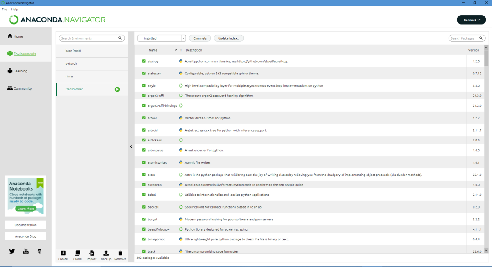Toggle the astunparse package checkbox
492x267 pixels.
(x=143, y=150)
